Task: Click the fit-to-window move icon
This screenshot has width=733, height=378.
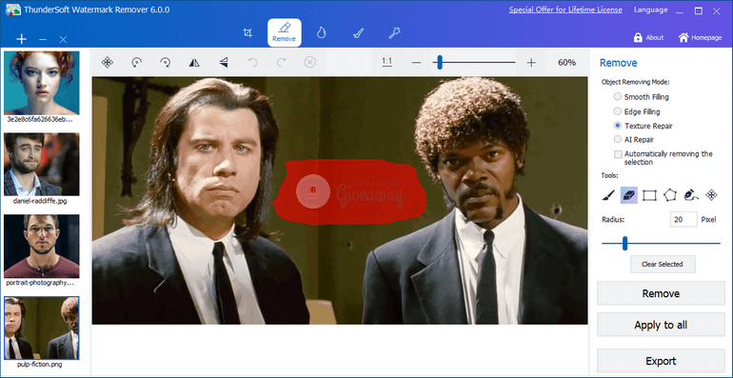Action: click(107, 62)
